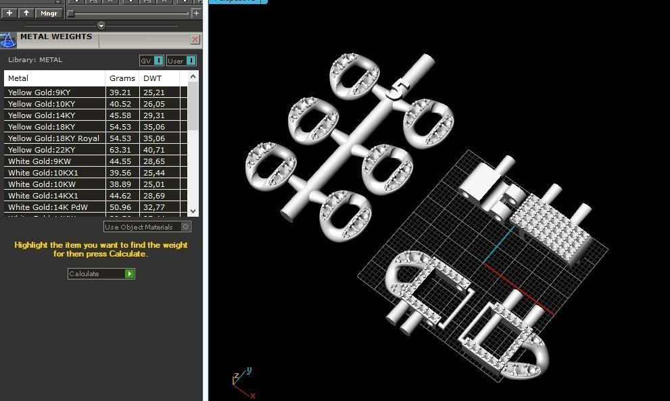Image resolution: width=670 pixels, height=401 pixels.
Task: Click the 25,21 DWT cell
Action: [160, 92]
